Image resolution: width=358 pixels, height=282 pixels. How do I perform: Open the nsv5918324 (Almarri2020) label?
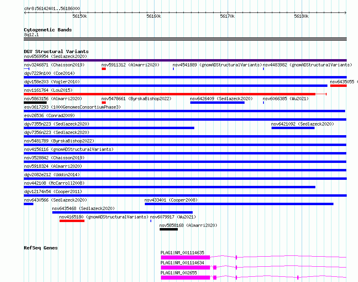click(53, 166)
